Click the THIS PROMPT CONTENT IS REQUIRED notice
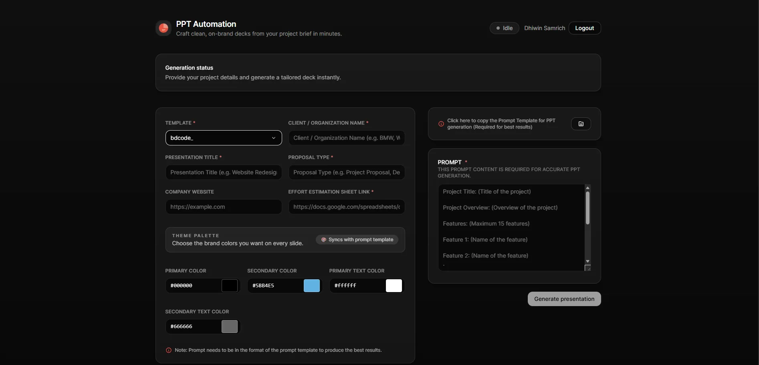 [509, 173]
